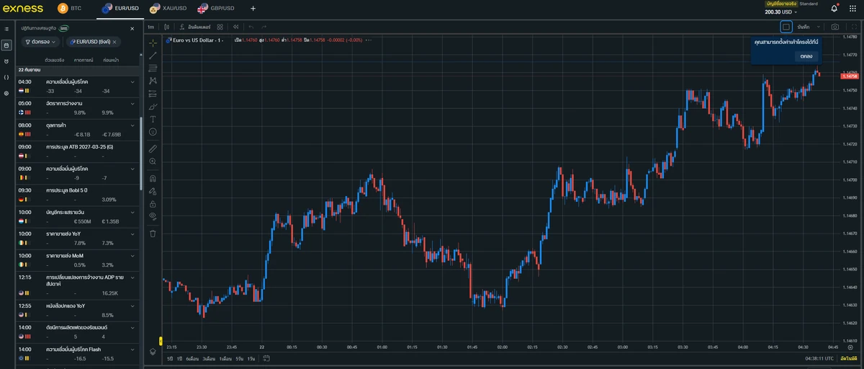The width and height of the screenshot is (864, 369).
Task: Click the undo arrow
Action: [x=251, y=27]
